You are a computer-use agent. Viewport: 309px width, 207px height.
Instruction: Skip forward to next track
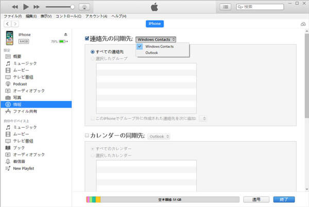[x=37, y=7]
